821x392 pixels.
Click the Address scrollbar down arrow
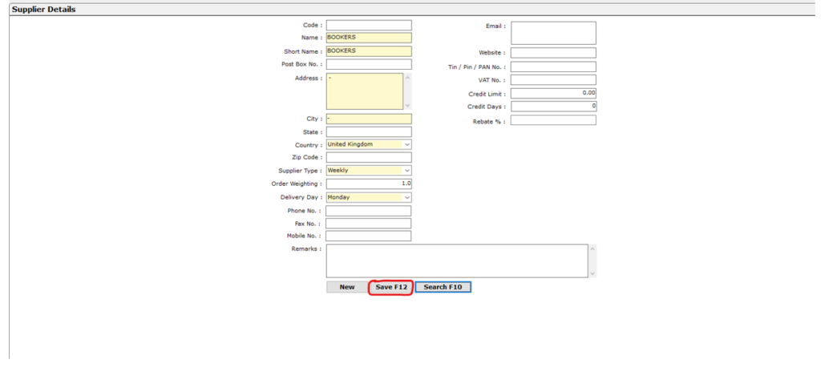click(x=407, y=105)
